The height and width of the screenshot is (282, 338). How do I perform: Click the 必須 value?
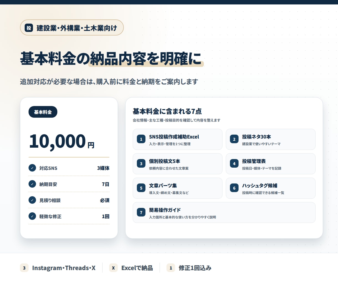(105, 200)
